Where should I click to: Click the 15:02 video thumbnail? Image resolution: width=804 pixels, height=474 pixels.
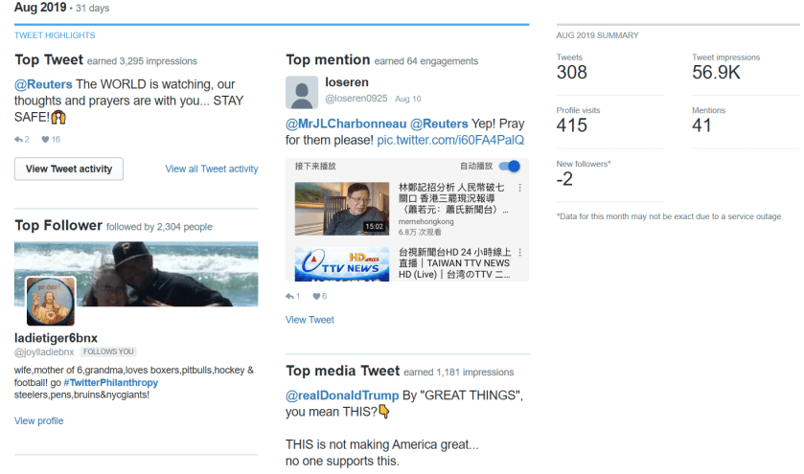coord(340,208)
